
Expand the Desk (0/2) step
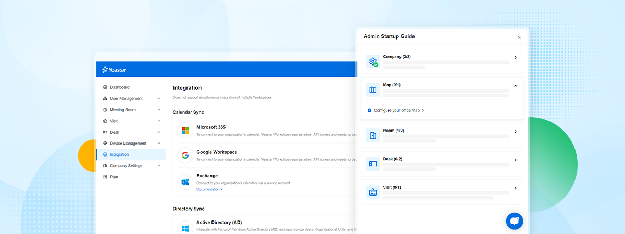coord(515,160)
